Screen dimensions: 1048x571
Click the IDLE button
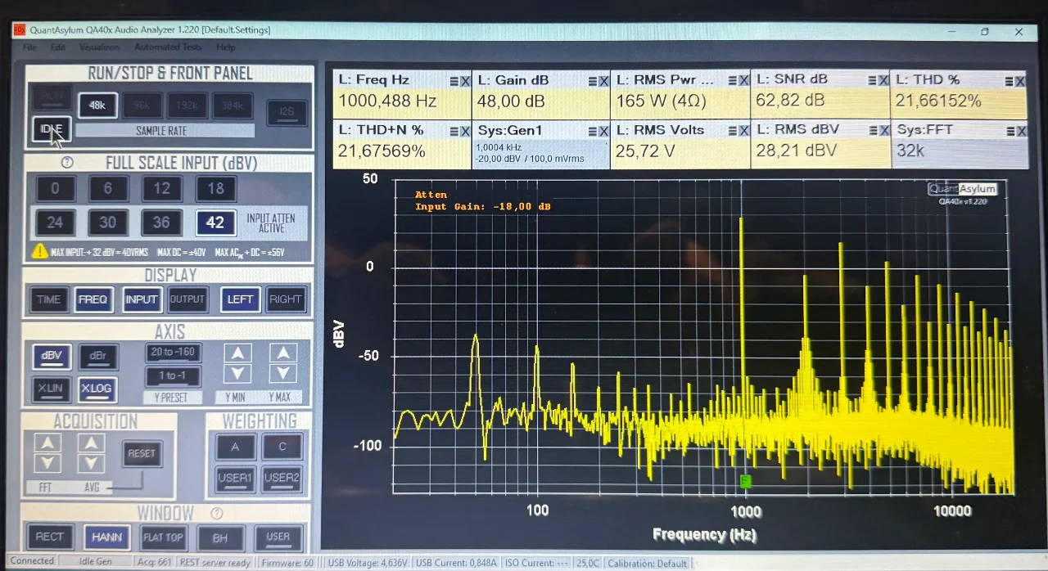tap(52, 129)
